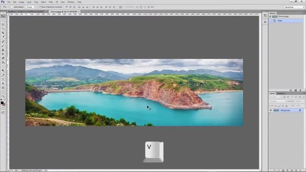
Task: Select the Rectangular Marquee tool
Action: click(3, 20)
